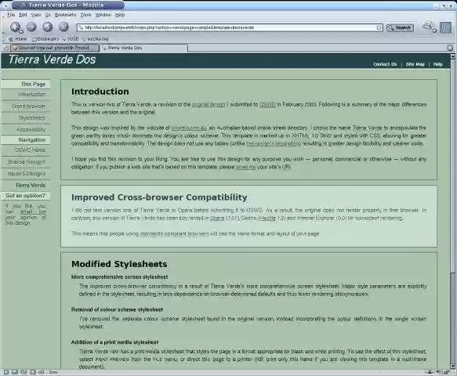Open the File menu

click(x=11, y=15)
